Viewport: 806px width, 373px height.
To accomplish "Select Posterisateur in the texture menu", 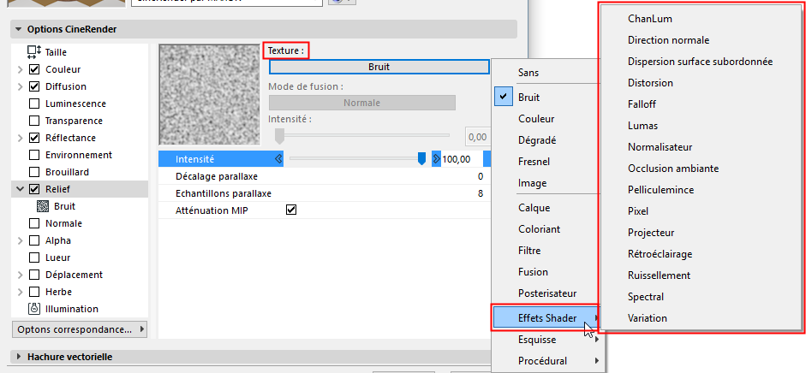I will click(x=547, y=293).
